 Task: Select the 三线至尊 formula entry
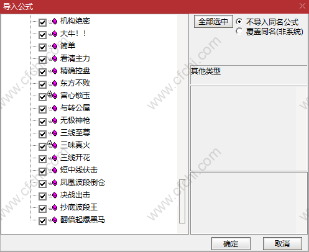75,133
